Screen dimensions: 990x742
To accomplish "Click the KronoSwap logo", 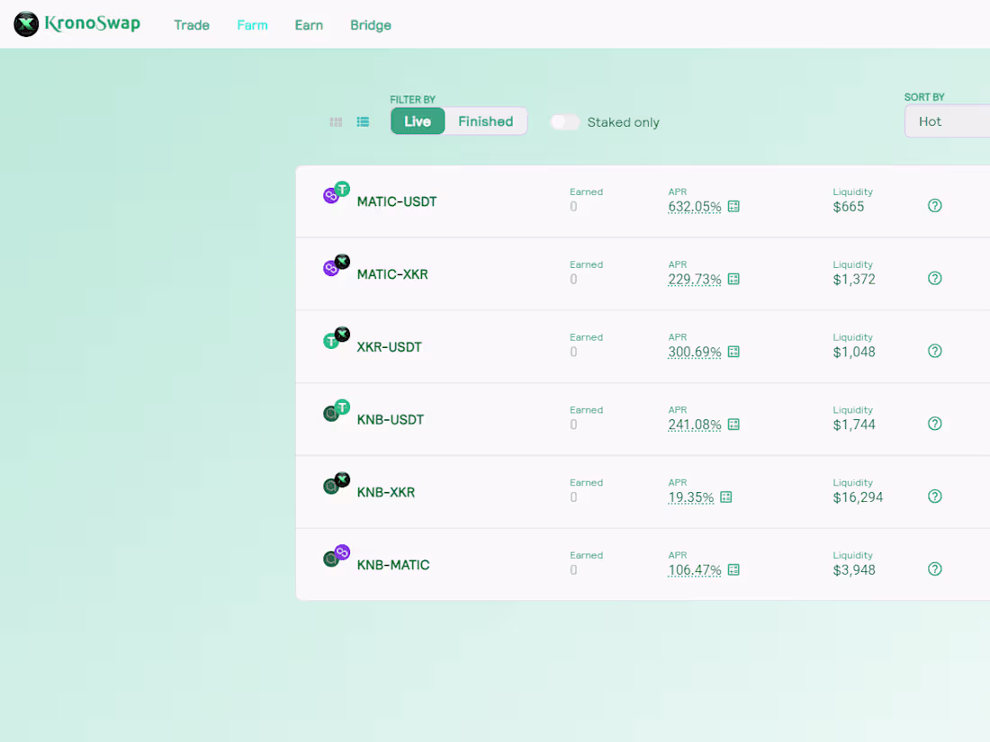I will click(x=77, y=24).
